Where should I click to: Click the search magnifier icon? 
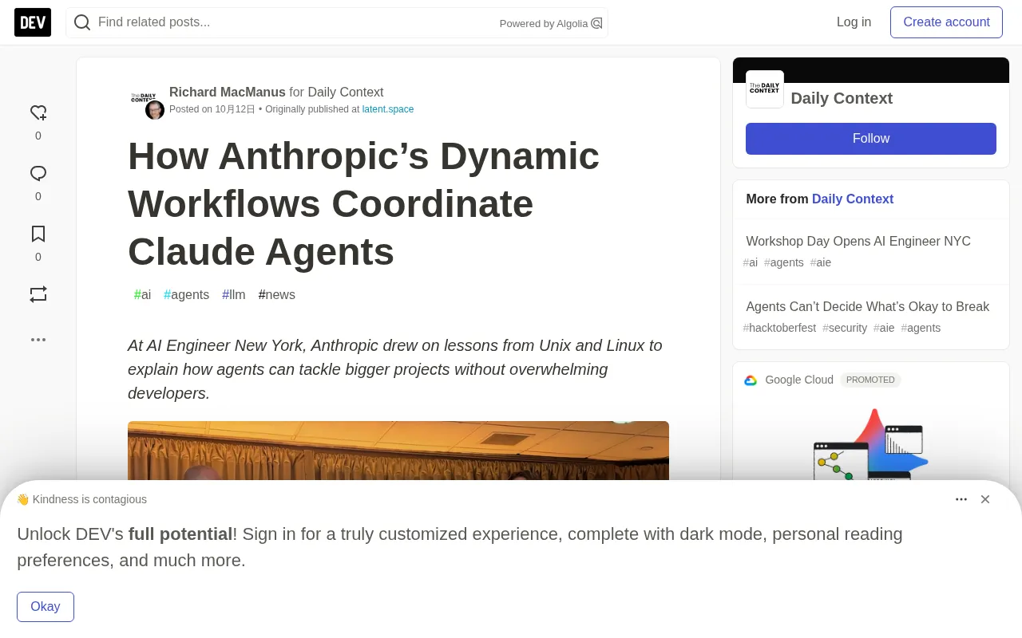pyautogui.click(x=82, y=22)
